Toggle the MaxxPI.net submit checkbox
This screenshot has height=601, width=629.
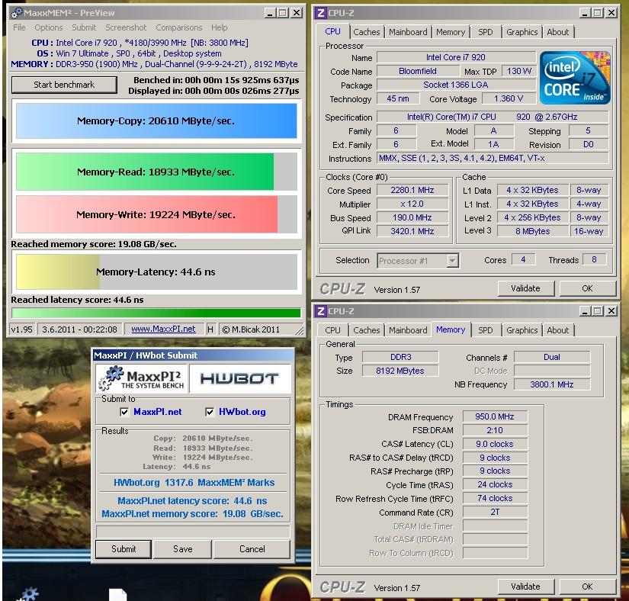pos(124,412)
